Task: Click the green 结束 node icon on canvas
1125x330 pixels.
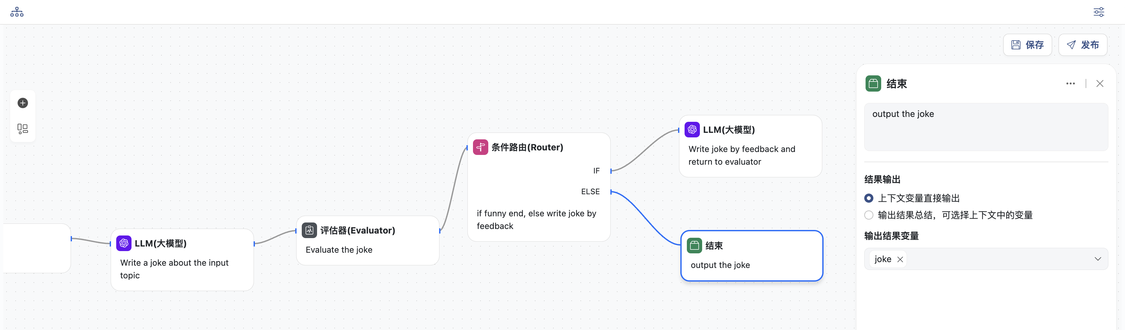Action: pos(694,246)
